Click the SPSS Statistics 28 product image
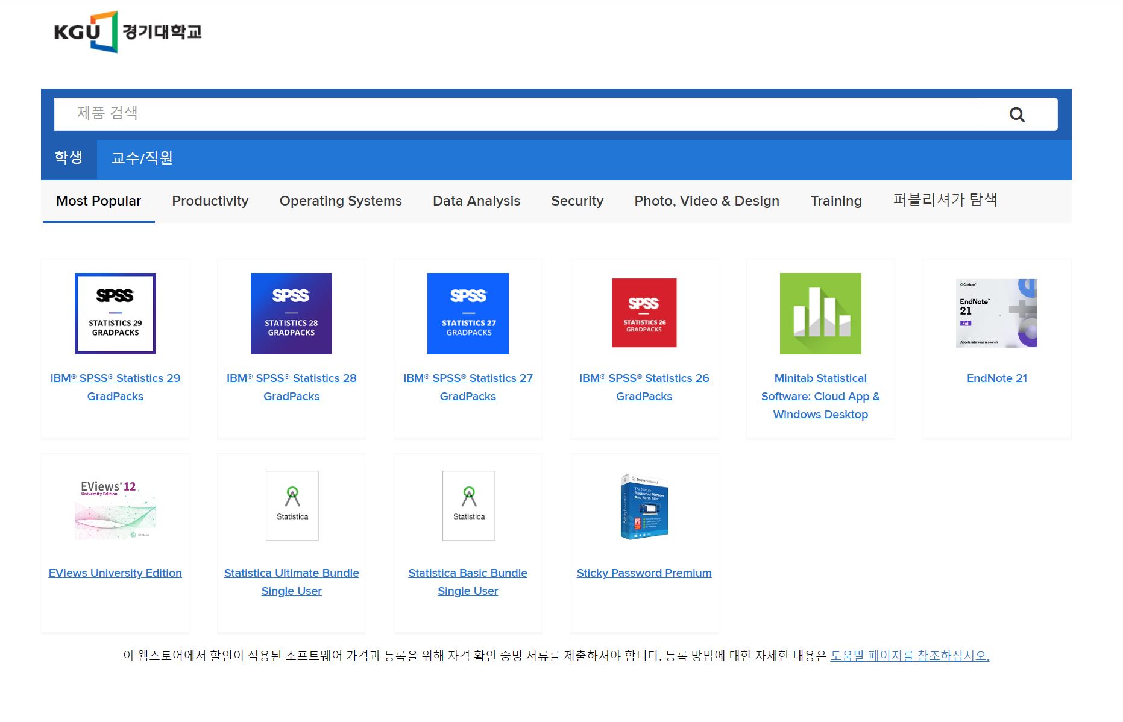The height and width of the screenshot is (722, 1123). pos(291,313)
